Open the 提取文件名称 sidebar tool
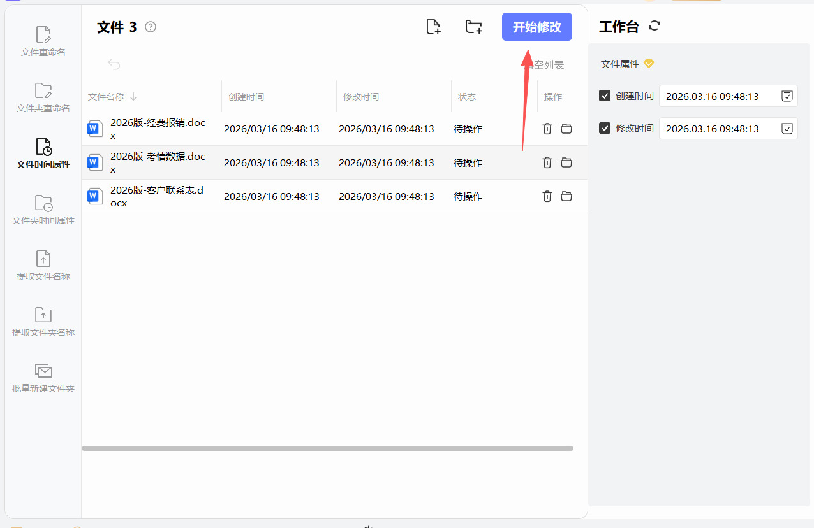Viewport: 814px width, 528px height. [x=43, y=266]
